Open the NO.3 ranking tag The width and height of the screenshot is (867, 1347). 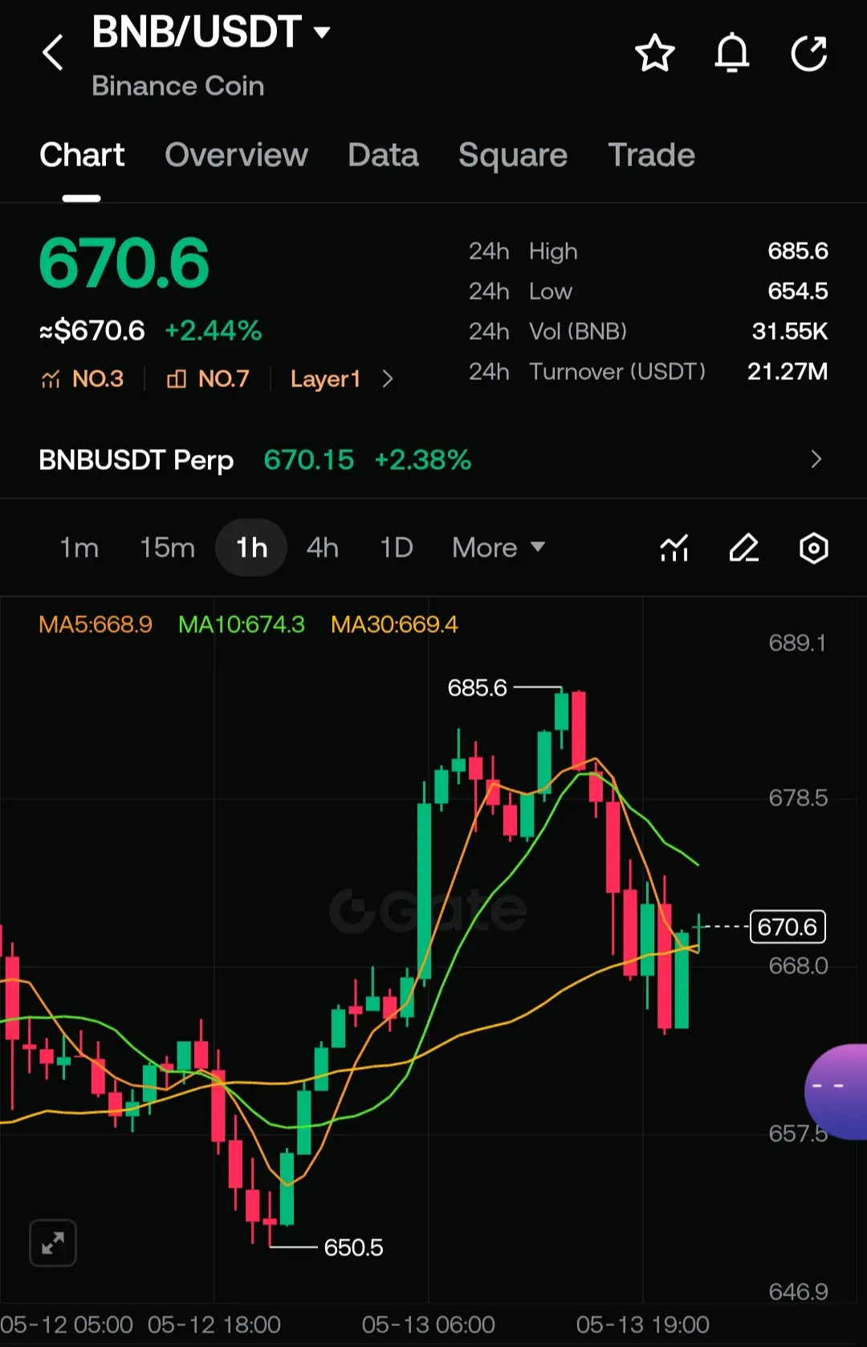(82, 378)
